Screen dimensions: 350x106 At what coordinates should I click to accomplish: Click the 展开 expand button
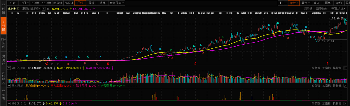(x=347, y=3)
